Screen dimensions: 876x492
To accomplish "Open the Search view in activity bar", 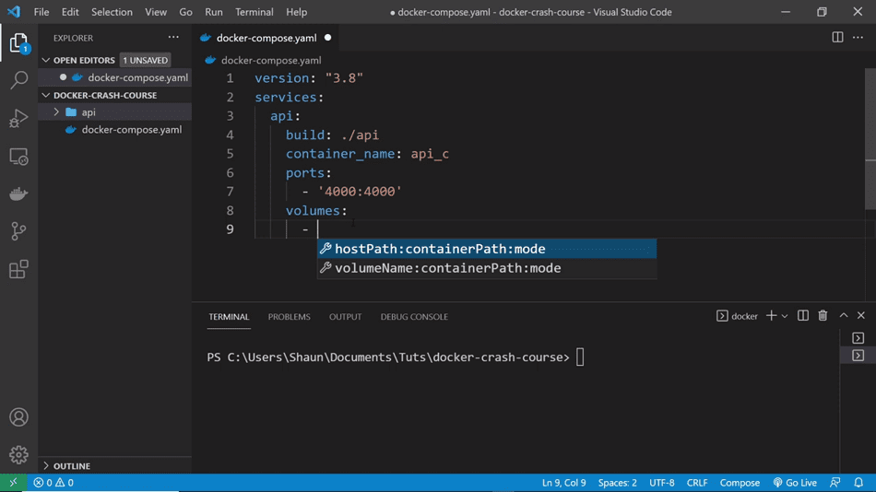I will click(x=18, y=80).
